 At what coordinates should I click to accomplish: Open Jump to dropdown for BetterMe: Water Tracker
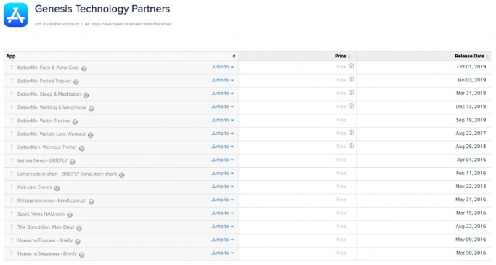(222, 121)
